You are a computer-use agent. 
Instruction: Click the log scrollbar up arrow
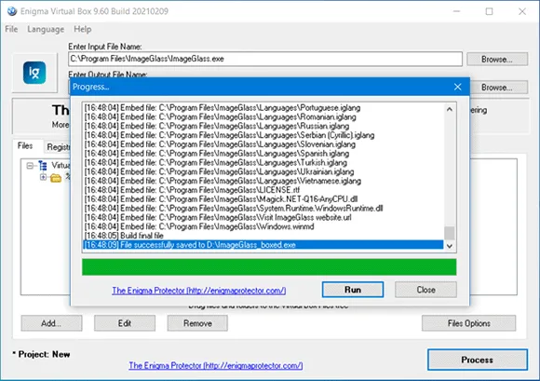click(450, 109)
